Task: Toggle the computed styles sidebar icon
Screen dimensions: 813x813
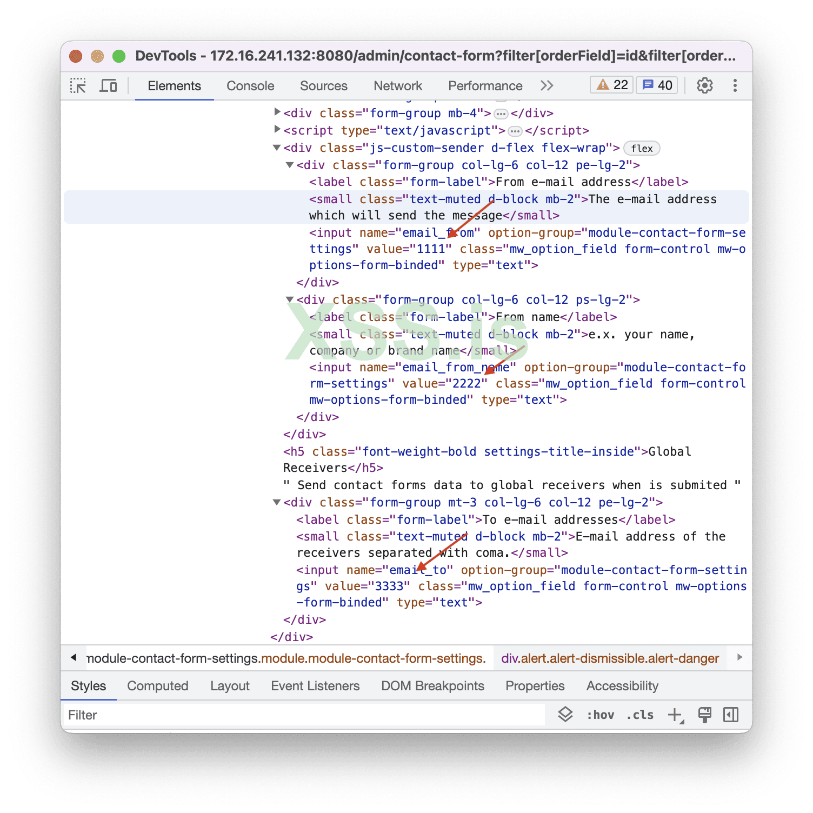Action: [731, 715]
